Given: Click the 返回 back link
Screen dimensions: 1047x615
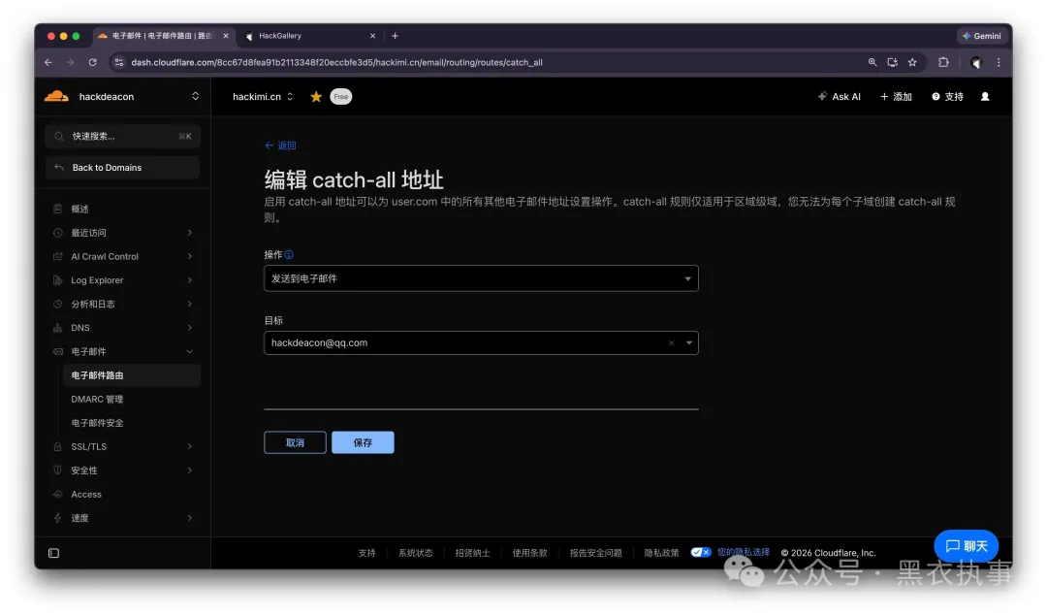Looking at the screenshot, I should [280, 146].
